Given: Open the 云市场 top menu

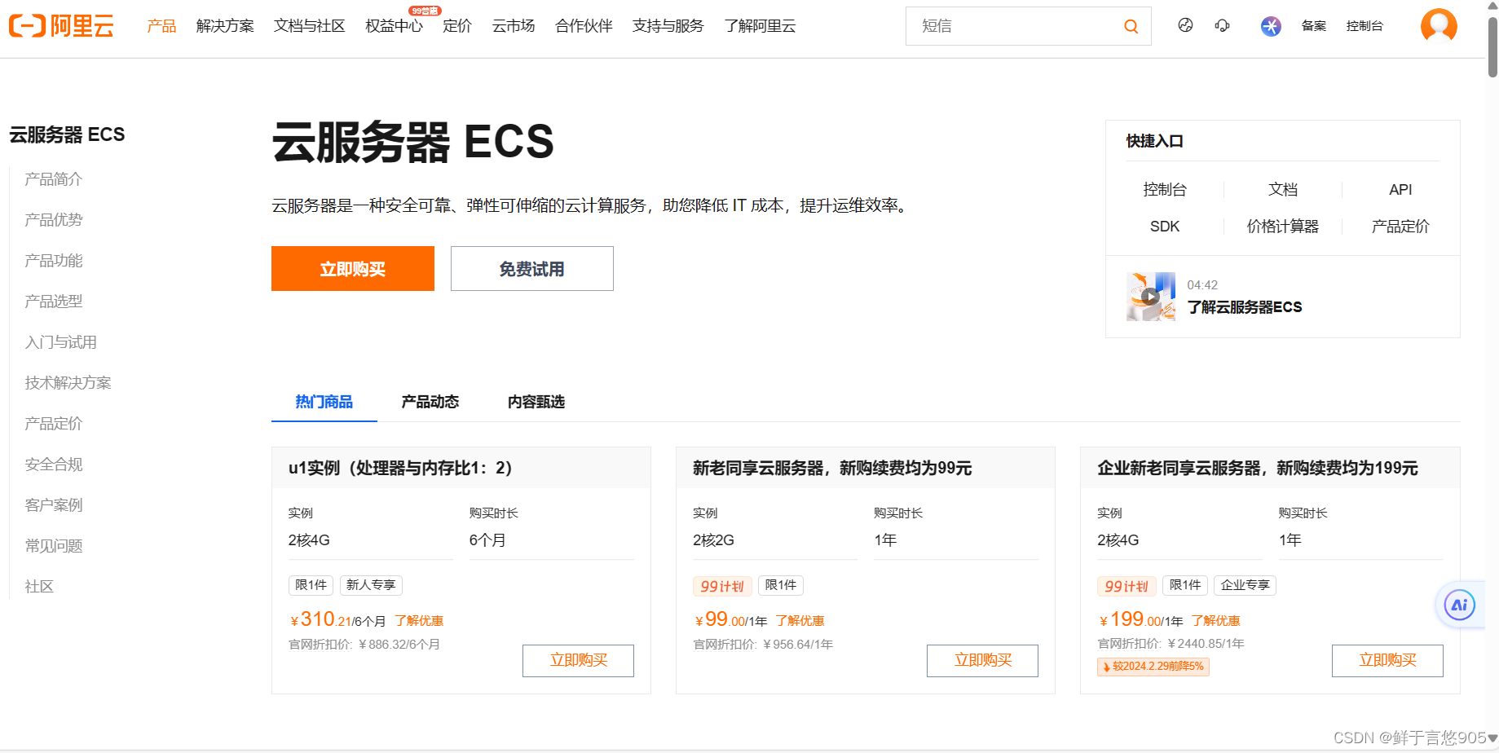Looking at the screenshot, I should pos(514,26).
